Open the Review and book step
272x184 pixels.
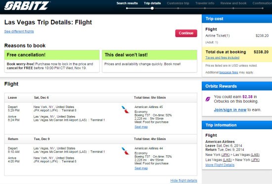(x=233, y=3)
